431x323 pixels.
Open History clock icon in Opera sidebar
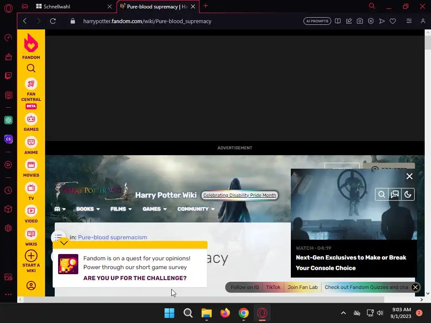pos(8,190)
